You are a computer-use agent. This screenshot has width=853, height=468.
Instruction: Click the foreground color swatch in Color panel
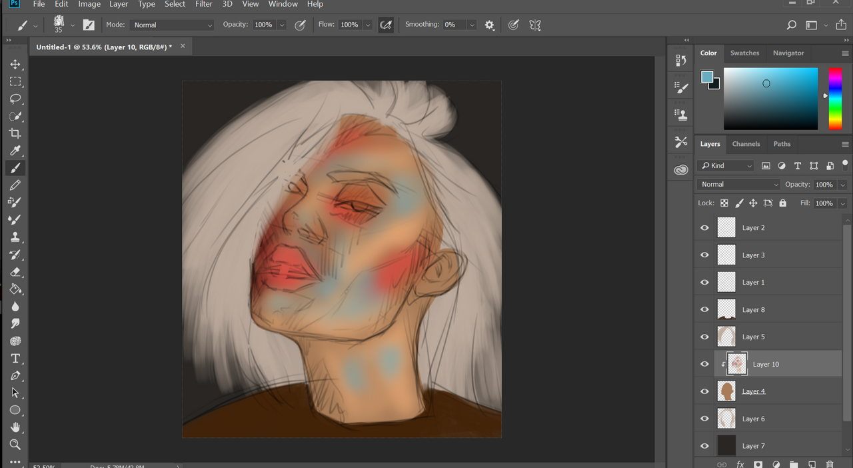(707, 77)
